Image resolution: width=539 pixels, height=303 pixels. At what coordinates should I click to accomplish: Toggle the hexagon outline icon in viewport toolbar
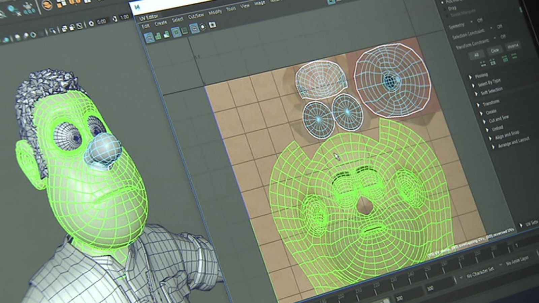[x=33, y=35]
